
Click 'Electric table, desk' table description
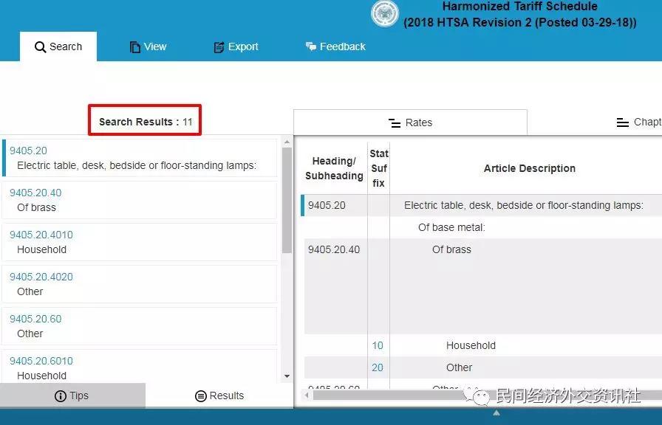click(524, 205)
